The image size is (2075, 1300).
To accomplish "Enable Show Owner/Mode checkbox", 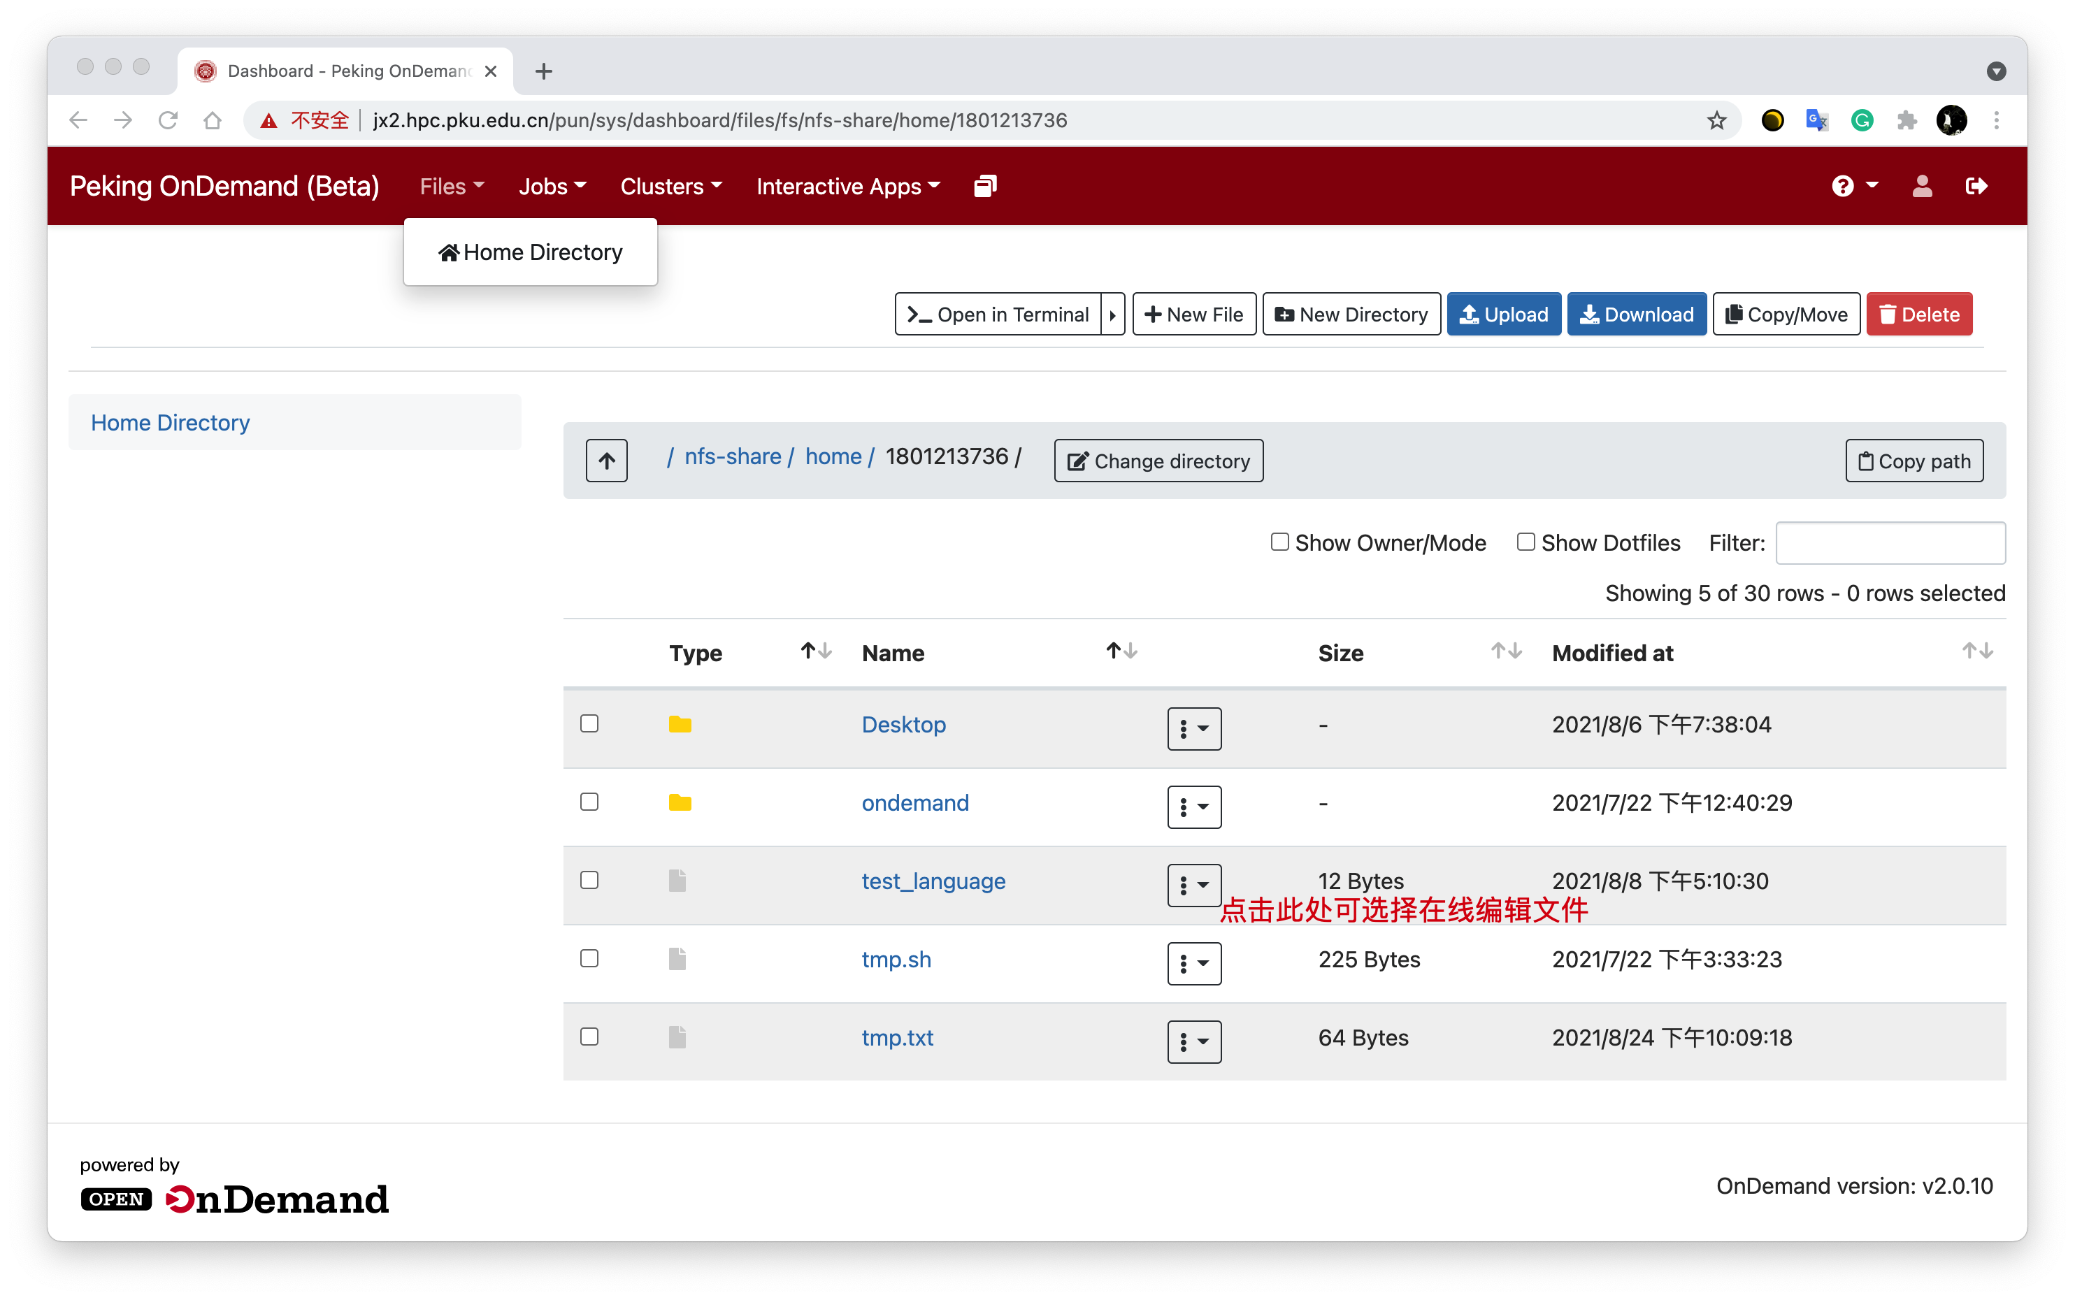I will [x=1279, y=542].
